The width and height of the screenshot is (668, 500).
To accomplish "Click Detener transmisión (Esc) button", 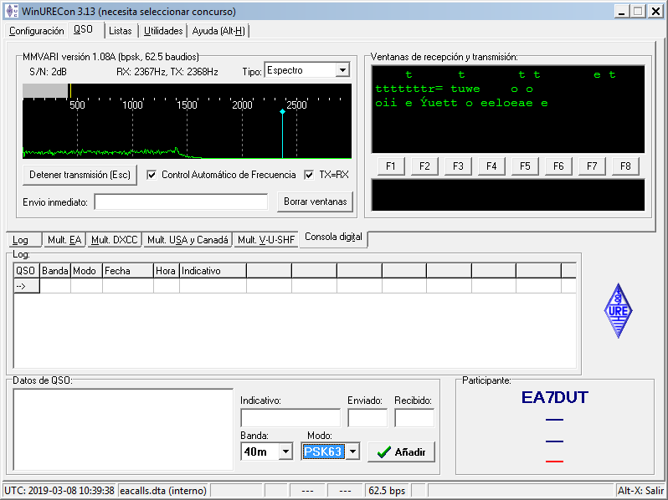I will [x=80, y=175].
